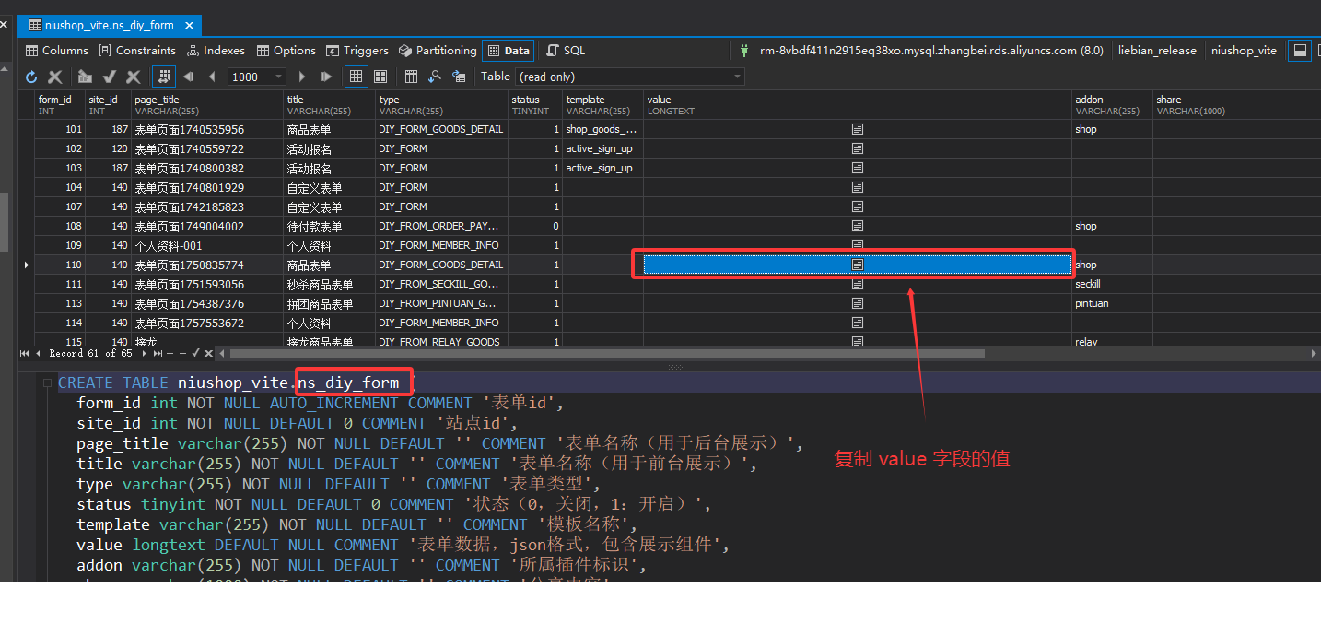Go to next page arrow icon
The image size is (1321, 624).
[x=303, y=77]
